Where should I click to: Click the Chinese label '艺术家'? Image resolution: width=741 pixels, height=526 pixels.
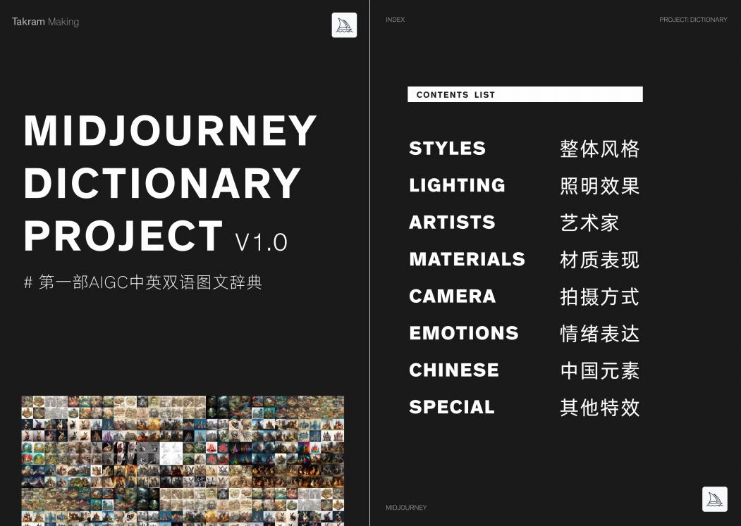click(590, 223)
